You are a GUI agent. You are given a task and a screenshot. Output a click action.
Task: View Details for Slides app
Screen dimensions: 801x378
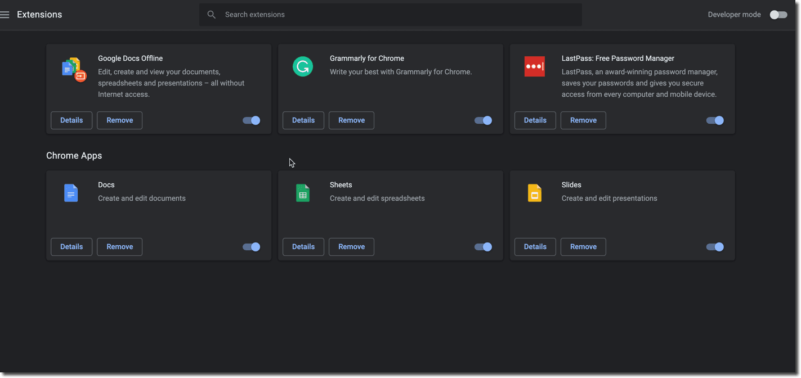[x=535, y=247]
